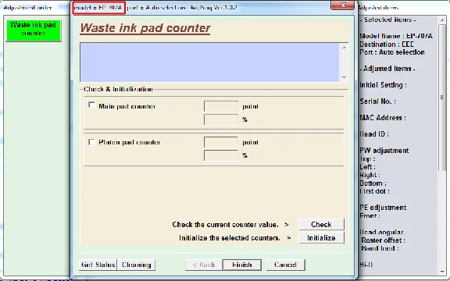Viewport: 450px width, 281px height.
Task: Start the Cleaning function
Action: 136,265
